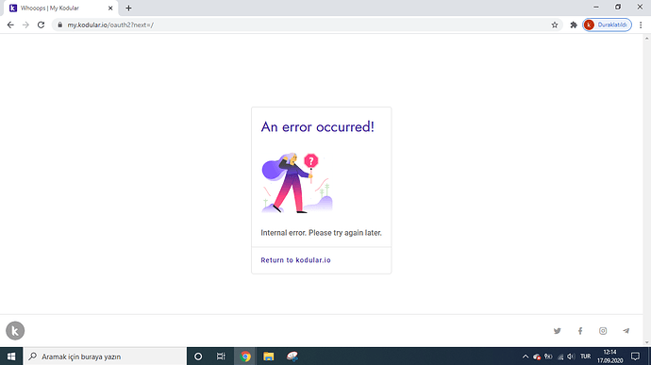The image size is (651, 365).
Task: Open Kodular's Telegram channel
Action: tap(626, 330)
